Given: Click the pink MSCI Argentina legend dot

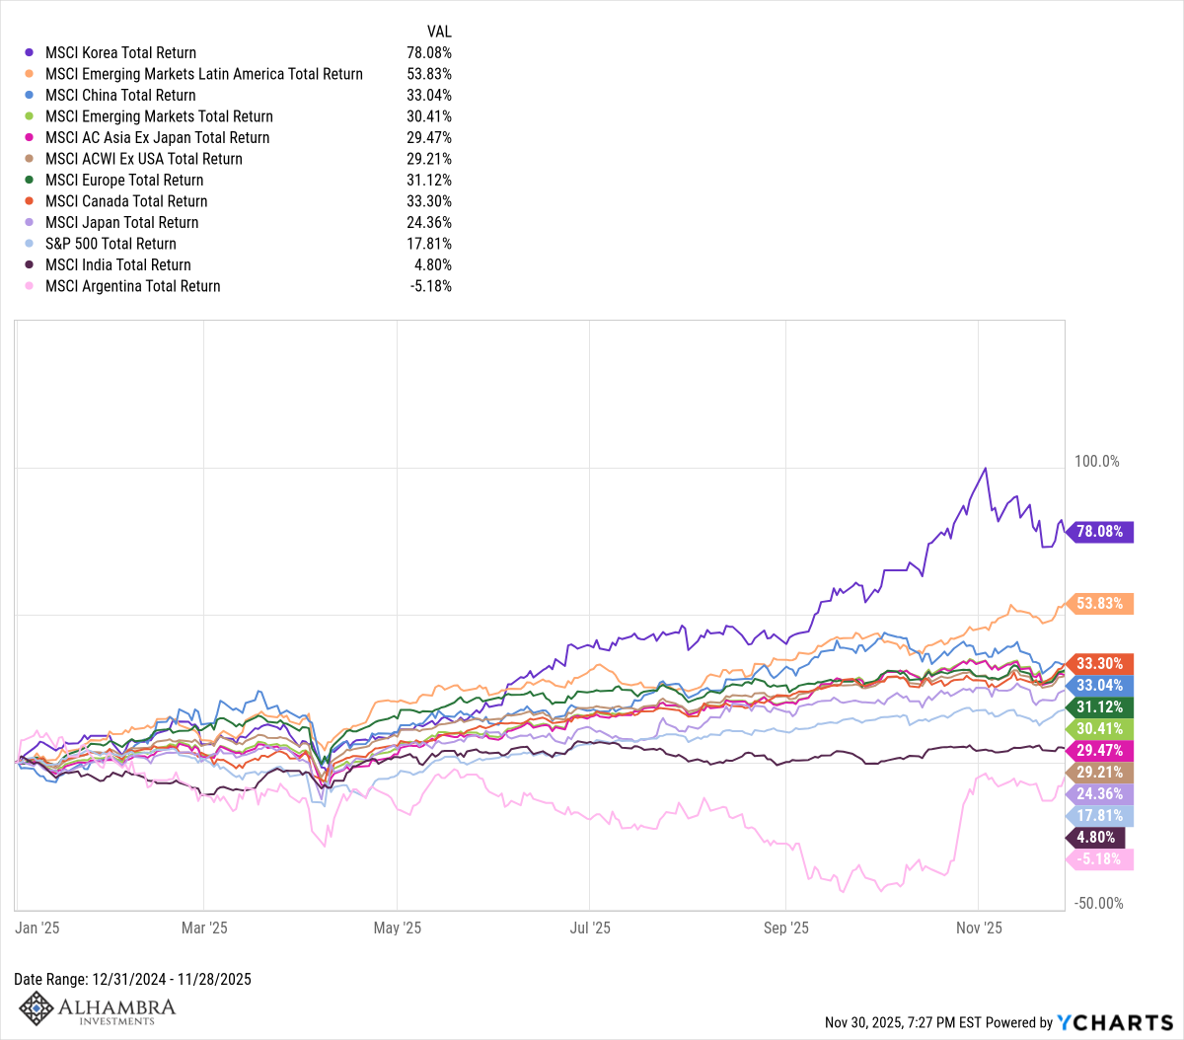Looking at the screenshot, I should pyautogui.click(x=31, y=286).
